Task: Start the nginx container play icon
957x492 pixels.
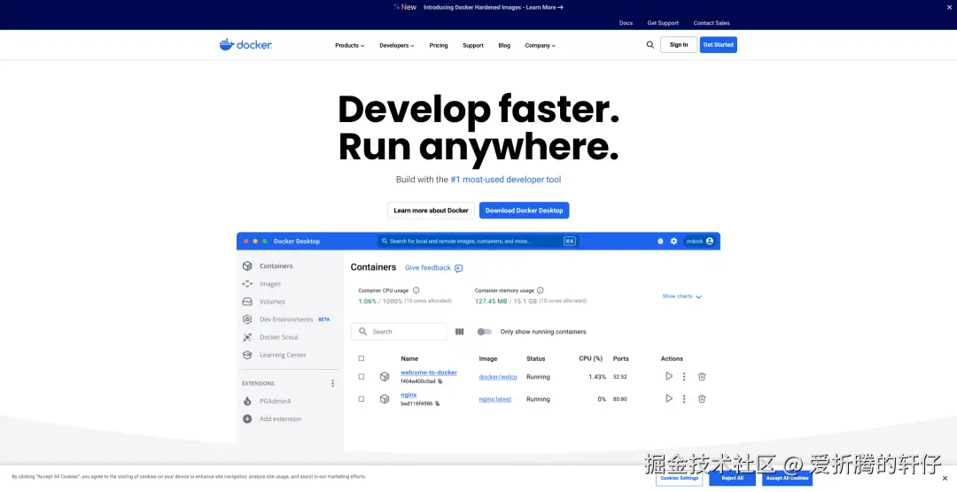Action: (669, 398)
